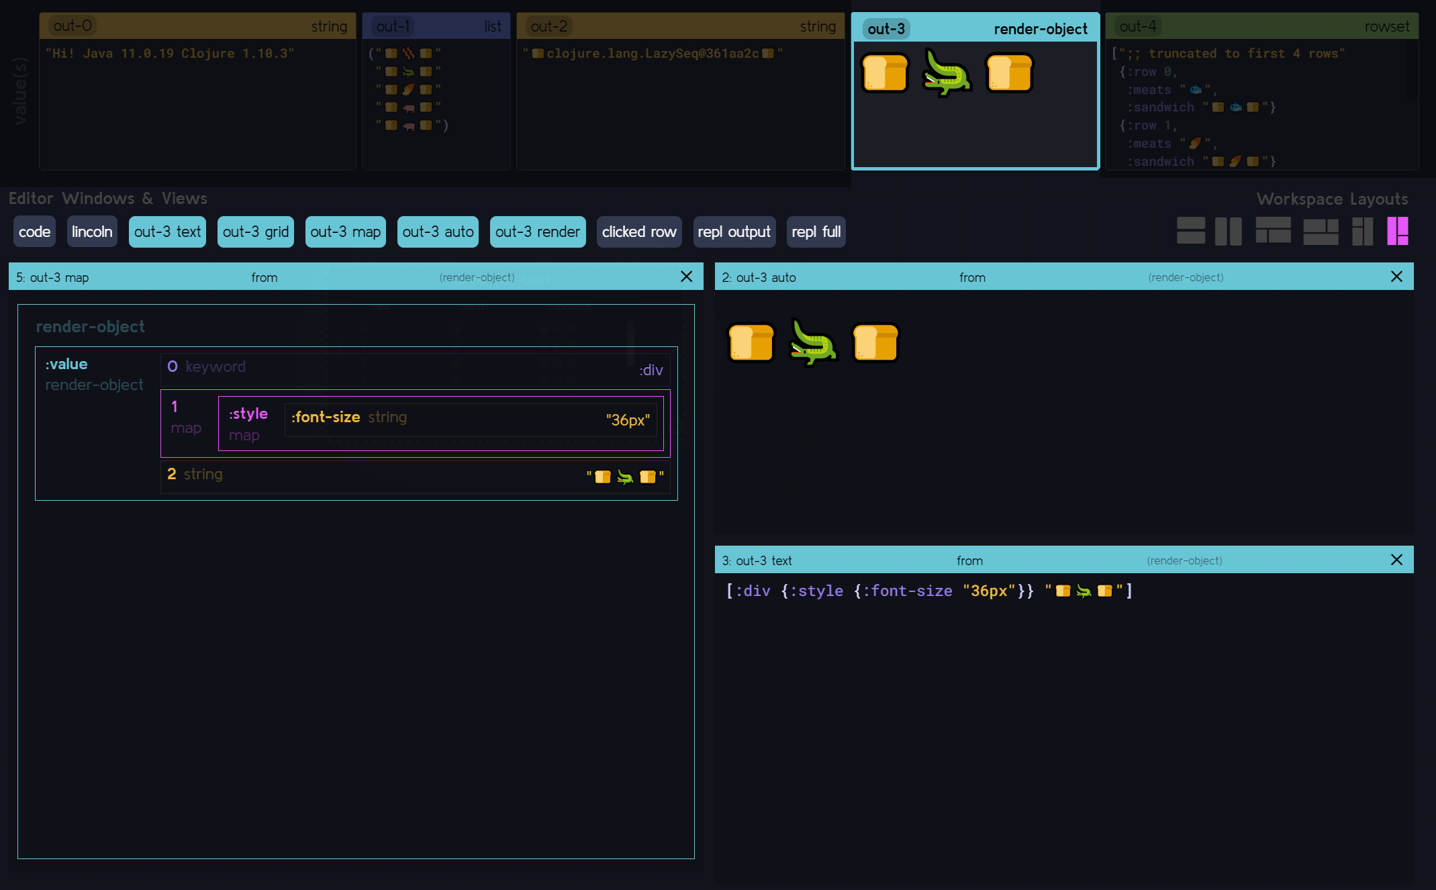This screenshot has height=890, width=1436.
Task: Click the 'lincoln' tool button
Action: pos(90,231)
